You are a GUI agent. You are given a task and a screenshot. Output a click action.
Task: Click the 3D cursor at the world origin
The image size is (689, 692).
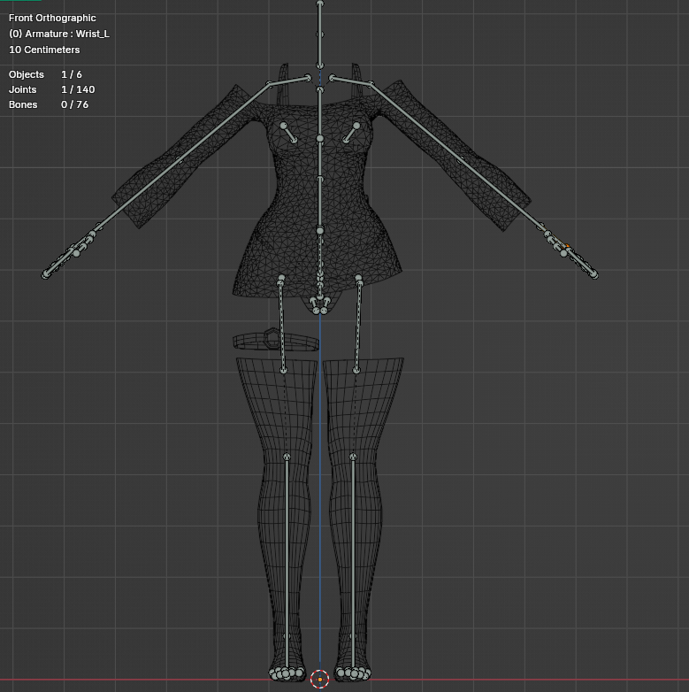[320, 680]
